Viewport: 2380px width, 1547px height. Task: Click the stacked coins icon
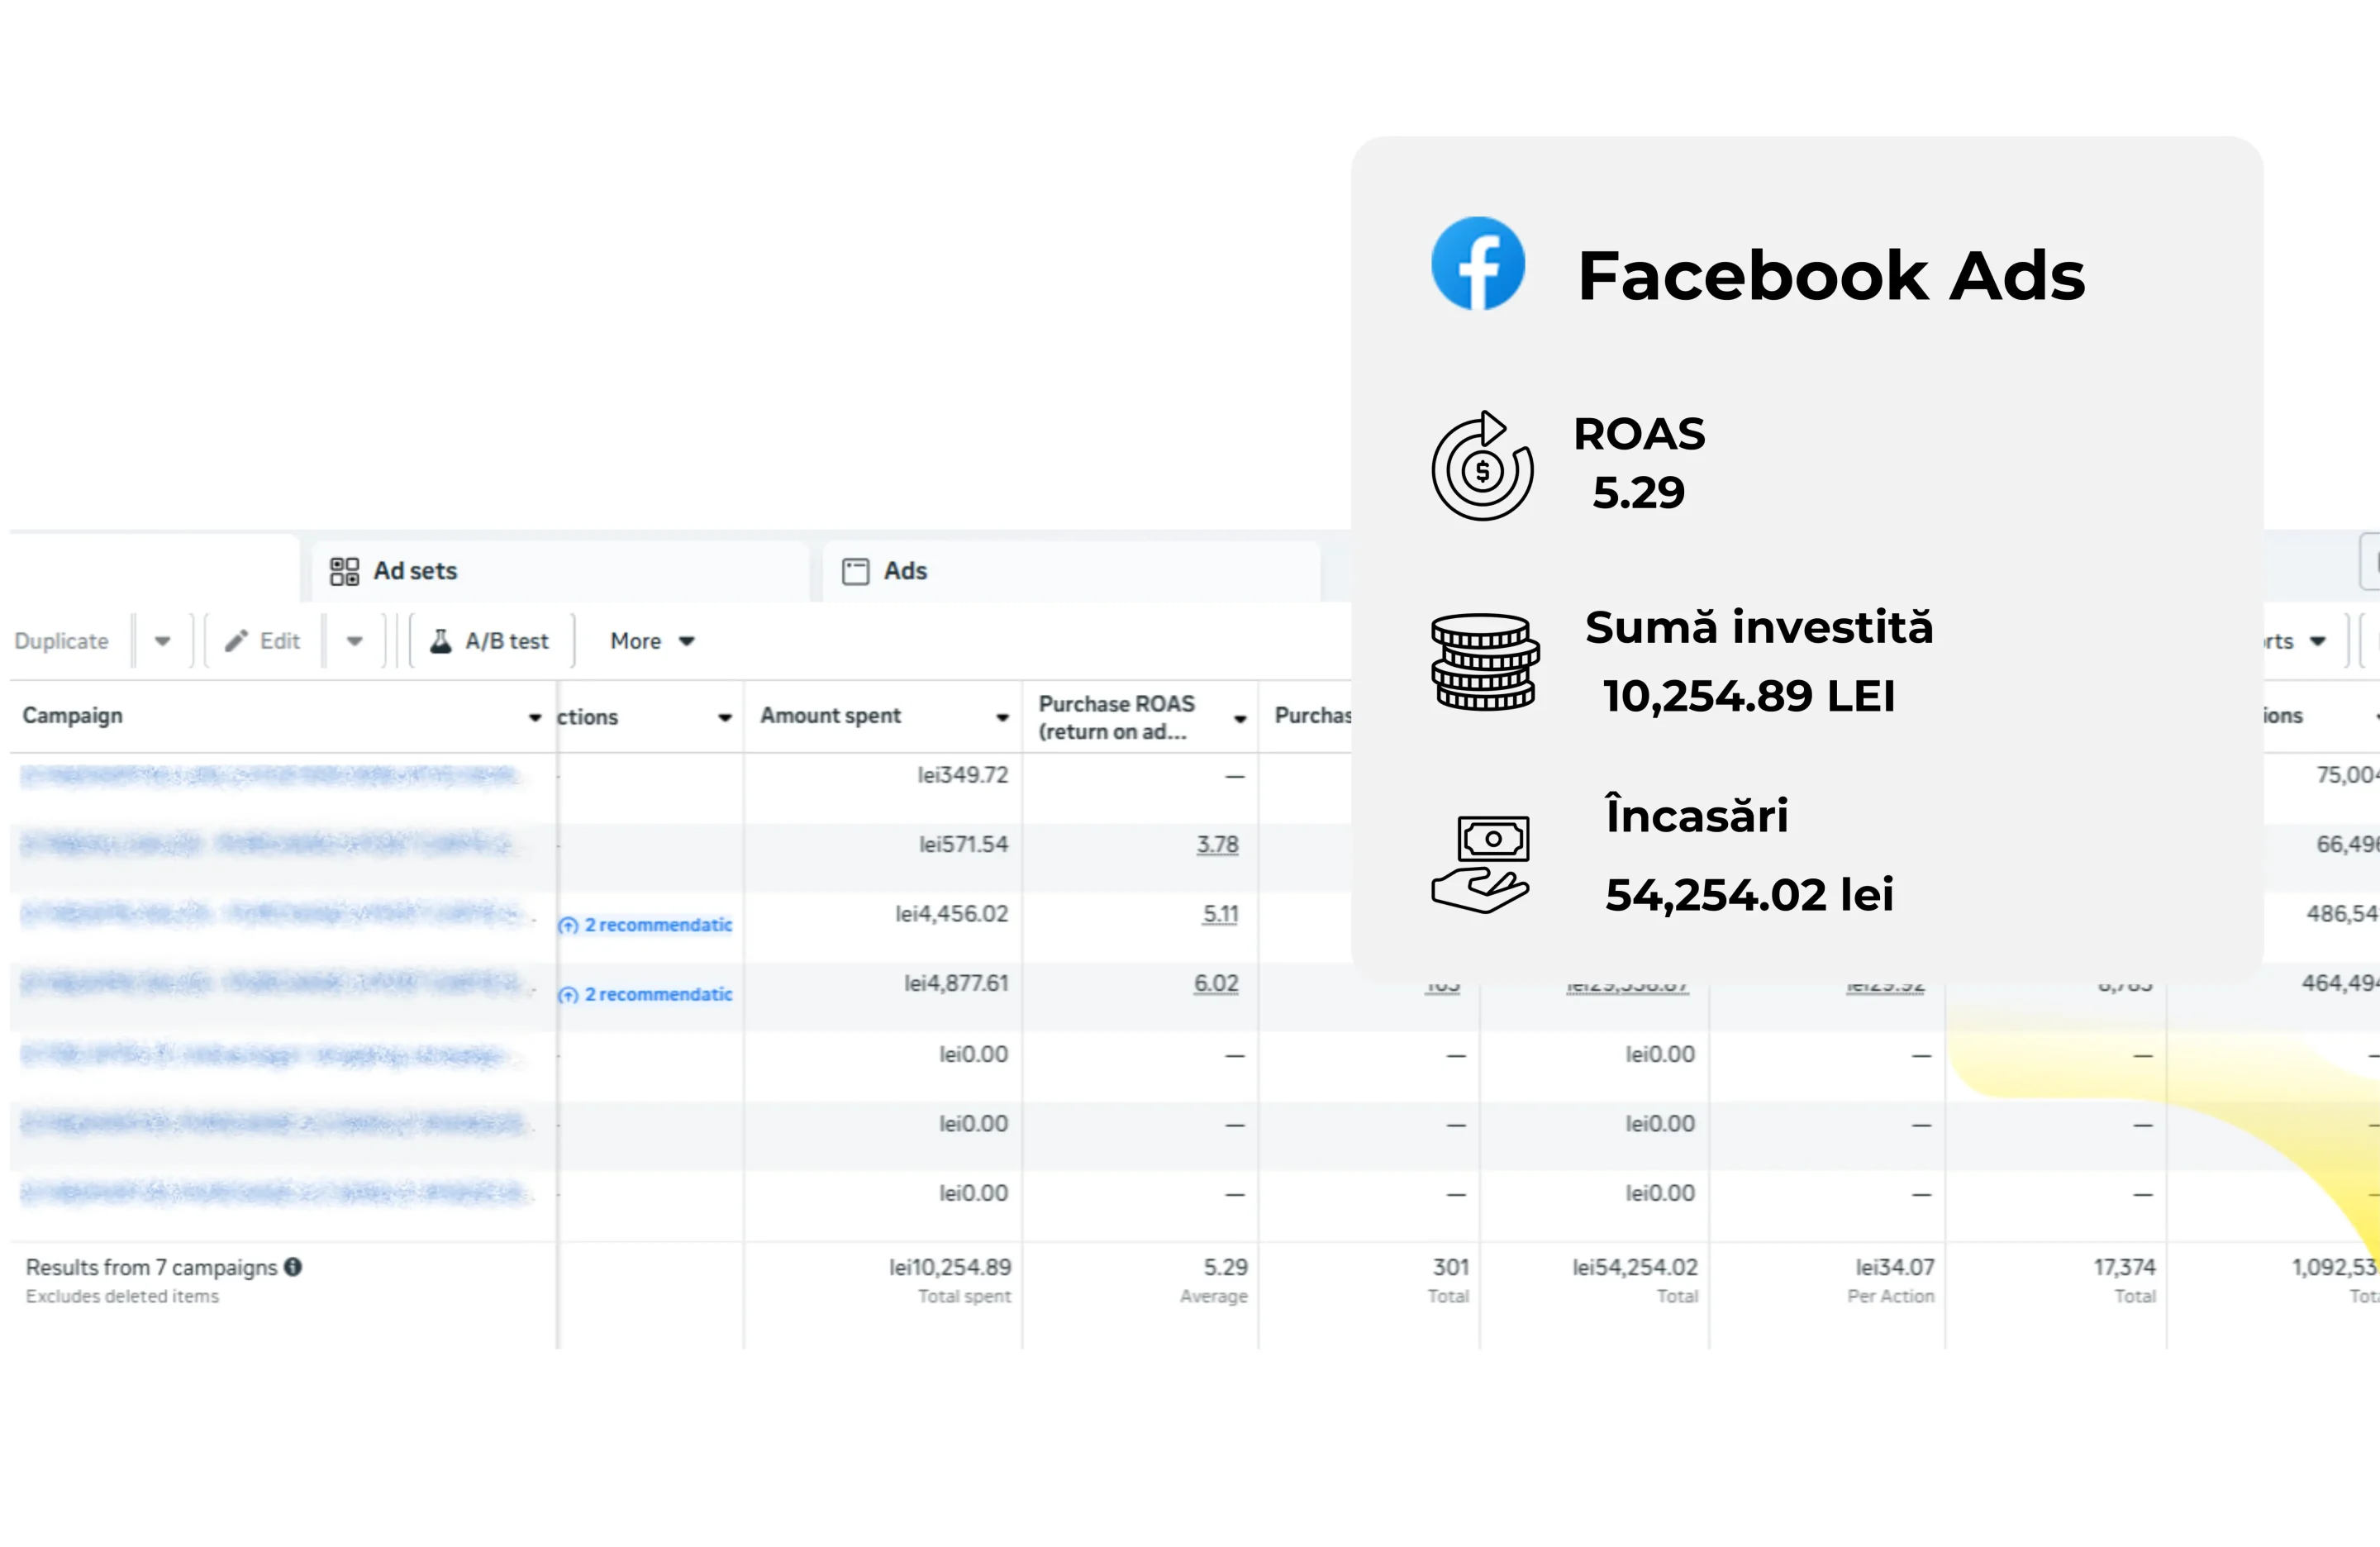[x=1484, y=662]
